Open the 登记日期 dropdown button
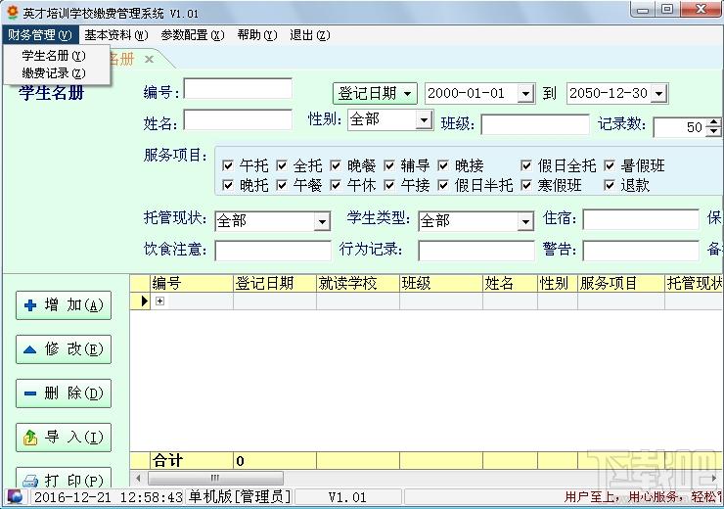Viewport: 724px width, 509px height. pos(375,94)
